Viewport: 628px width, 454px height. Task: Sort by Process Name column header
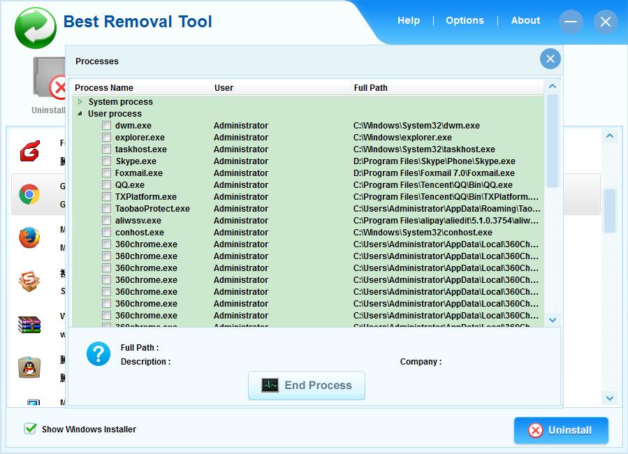tap(141, 88)
